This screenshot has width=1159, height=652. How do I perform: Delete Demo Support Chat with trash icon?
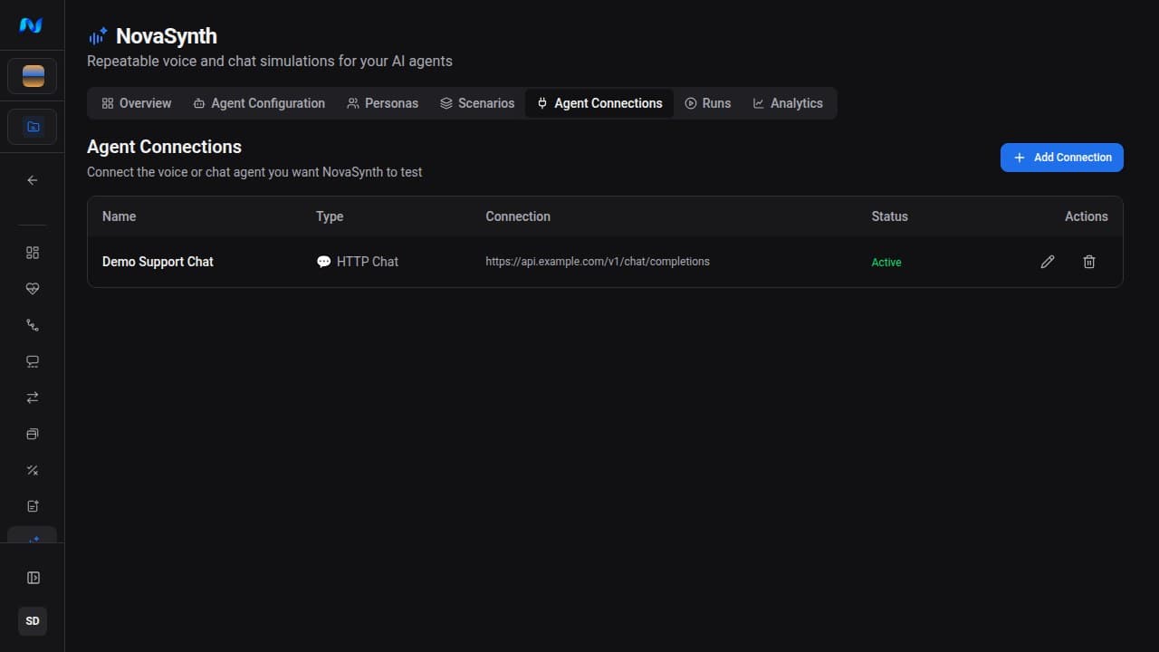(1089, 262)
